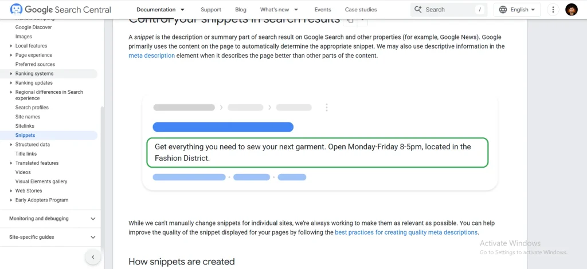
Task: Click the bookmark icon beside the page title
Action: pos(350,21)
